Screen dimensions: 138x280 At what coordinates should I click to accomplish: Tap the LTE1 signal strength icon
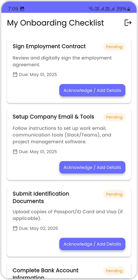(x=99, y=9)
